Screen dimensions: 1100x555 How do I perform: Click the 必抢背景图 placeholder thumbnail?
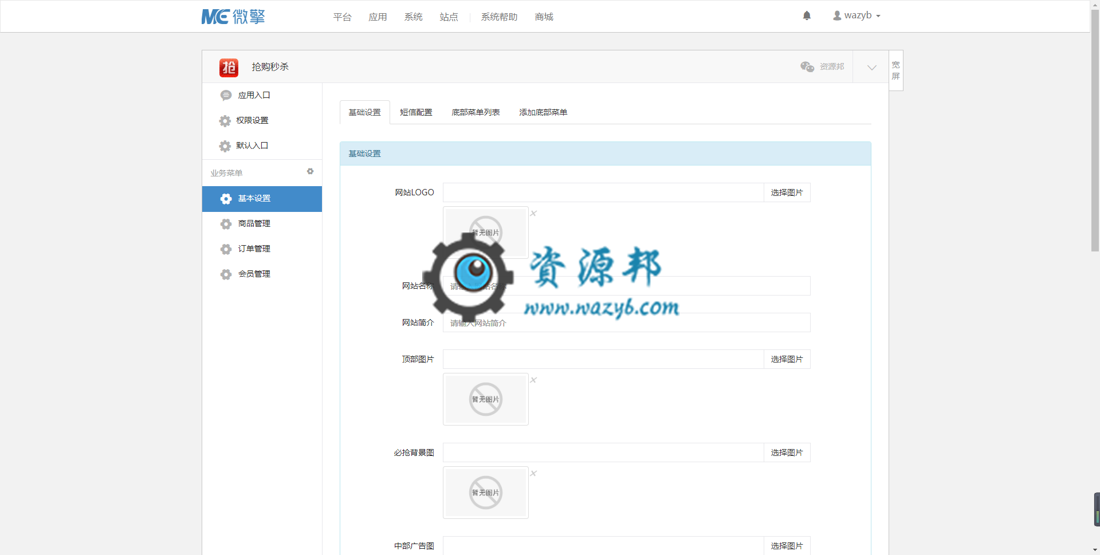coord(486,493)
